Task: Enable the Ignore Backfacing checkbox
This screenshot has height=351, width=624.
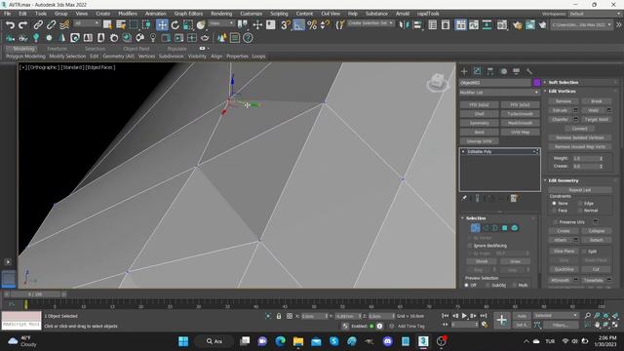Action: pyautogui.click(x=470, y=246)
